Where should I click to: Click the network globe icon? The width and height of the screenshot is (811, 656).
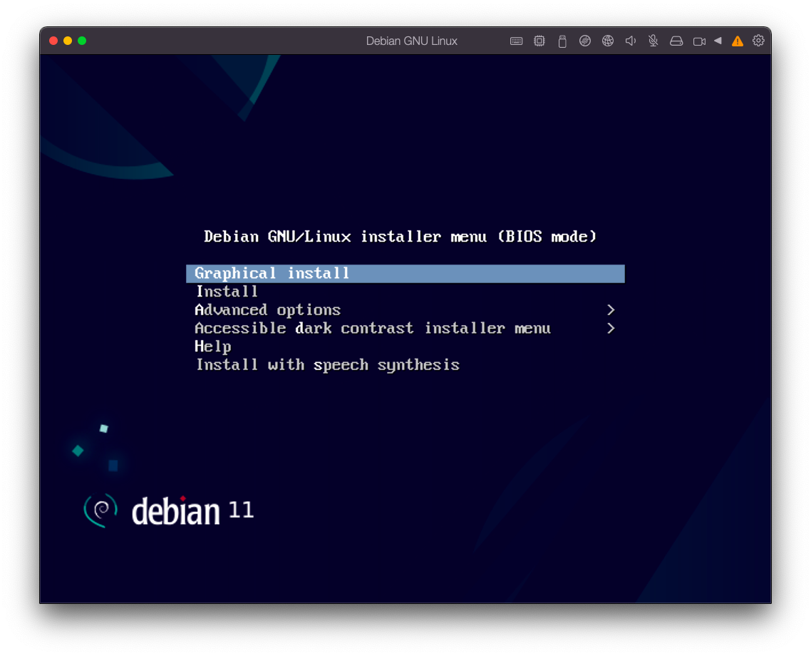click(x=608, y=41)
